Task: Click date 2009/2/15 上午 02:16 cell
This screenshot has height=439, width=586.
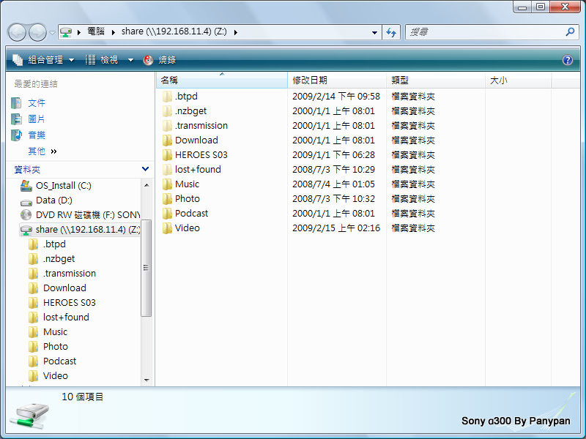Action: coord(336,228)
